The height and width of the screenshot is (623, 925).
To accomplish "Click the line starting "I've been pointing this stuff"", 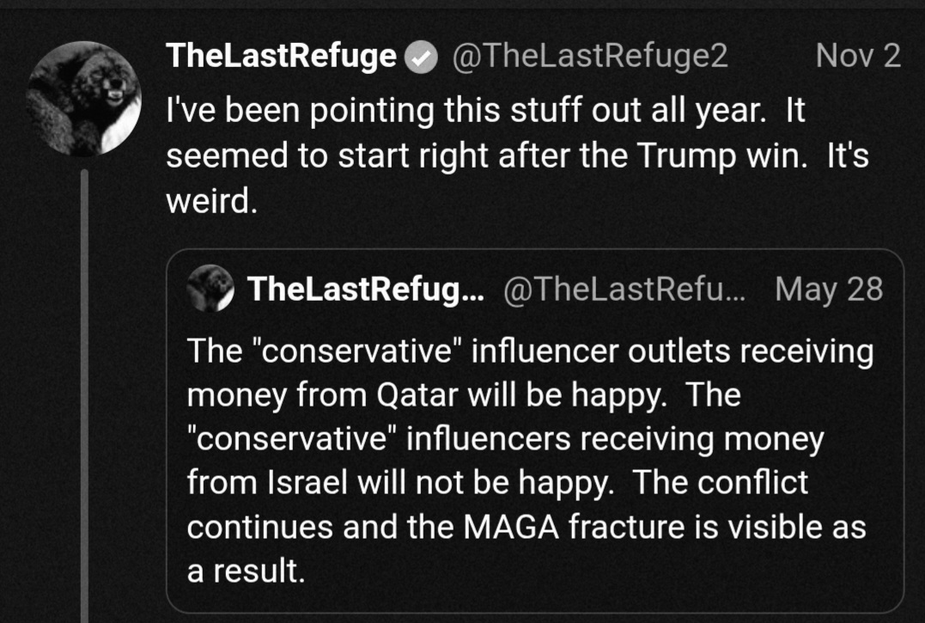I will tap(485, 110).
